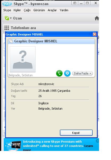
Task: Close the Skype Premium ad banner
Action: (97, 141)
